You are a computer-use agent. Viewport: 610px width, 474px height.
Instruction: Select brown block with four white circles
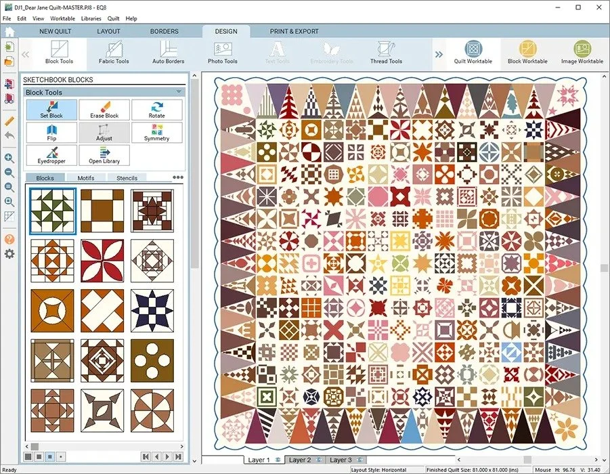pyautogui.click(x=152, y=360)
